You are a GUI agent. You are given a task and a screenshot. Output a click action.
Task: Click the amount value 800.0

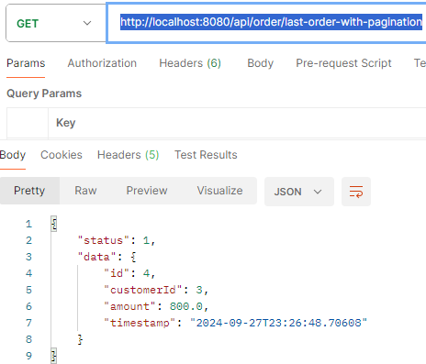pos(186,306)
